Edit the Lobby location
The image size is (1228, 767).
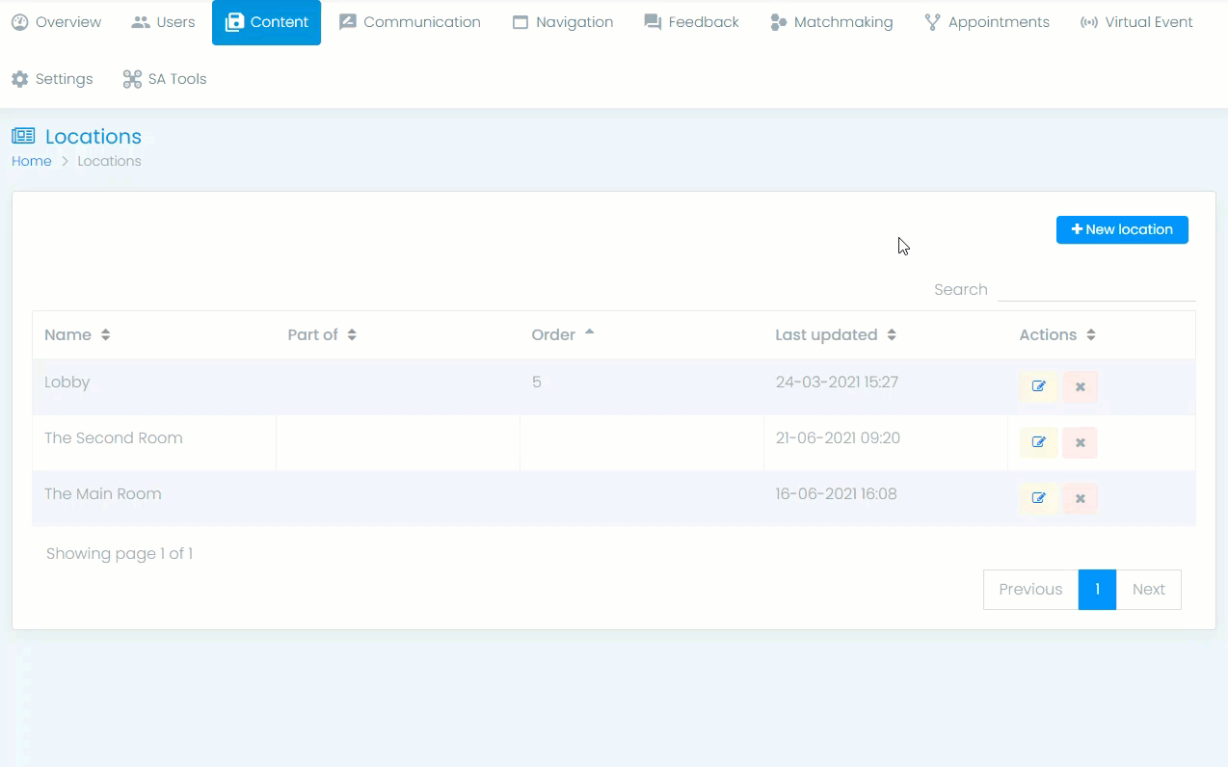pyautogui.click(x=1039, y=386)
